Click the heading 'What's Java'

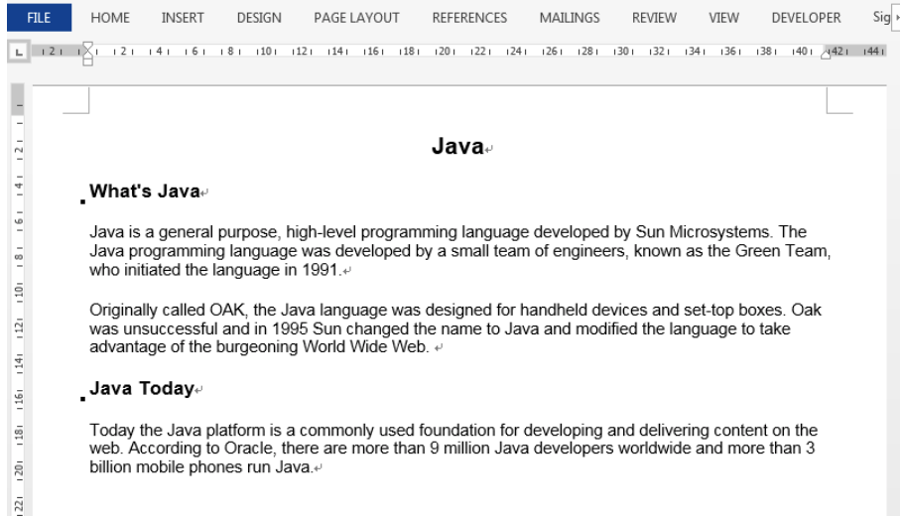[145, 192]
